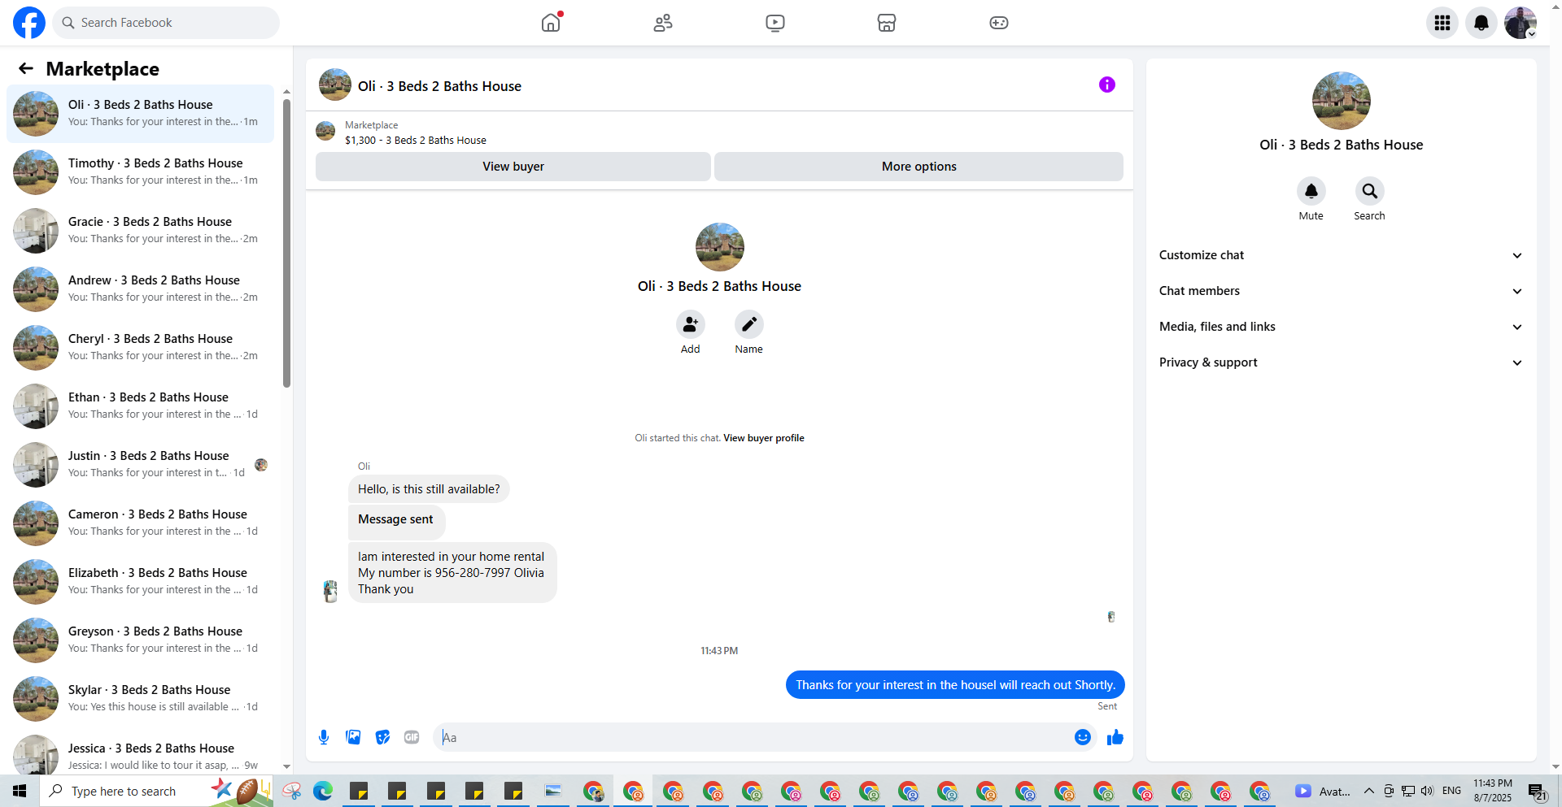
Task: Open Ethan conversation in list
Action: point(140,406)
